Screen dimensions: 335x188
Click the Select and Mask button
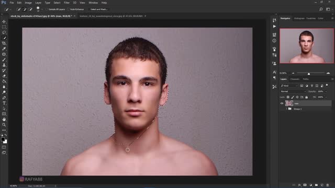[x=99, y=9]
